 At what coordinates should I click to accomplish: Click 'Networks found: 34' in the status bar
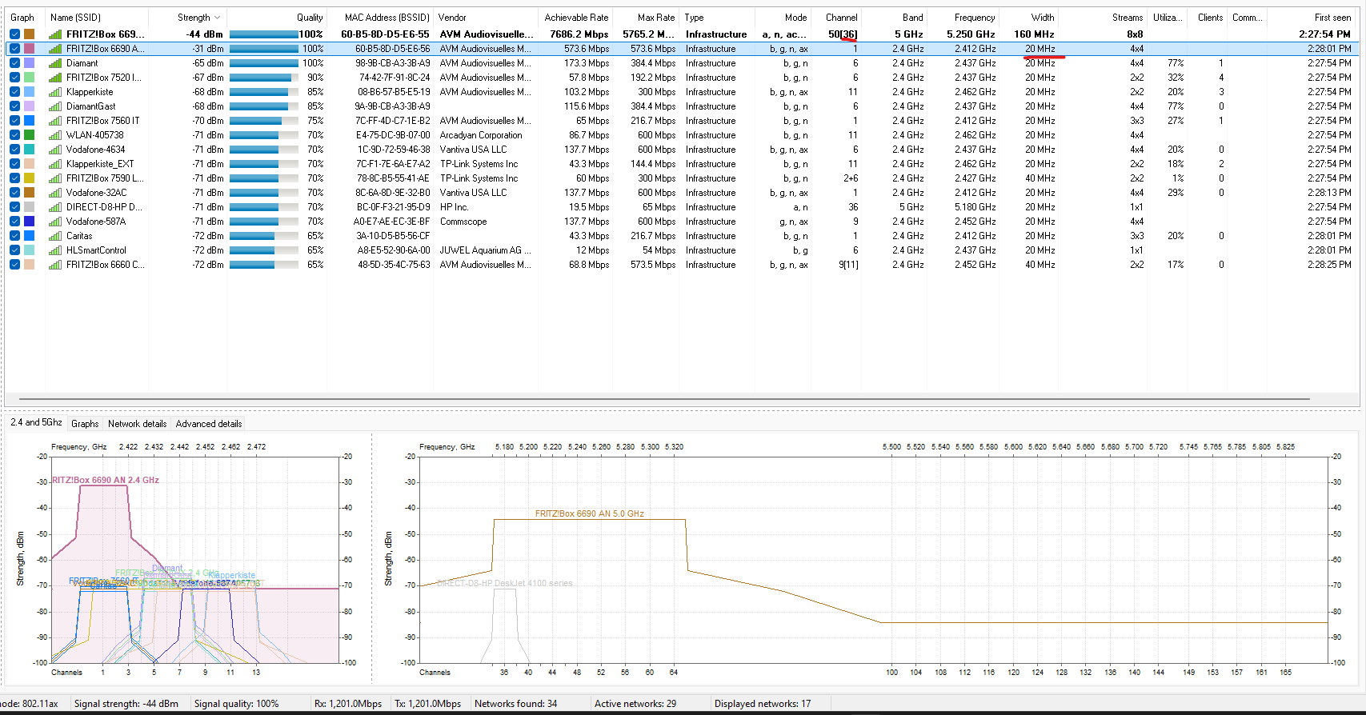coord(516,704)
